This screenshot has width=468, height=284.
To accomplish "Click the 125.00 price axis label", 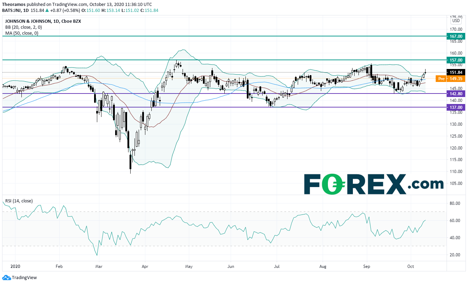I will (455, 136).
